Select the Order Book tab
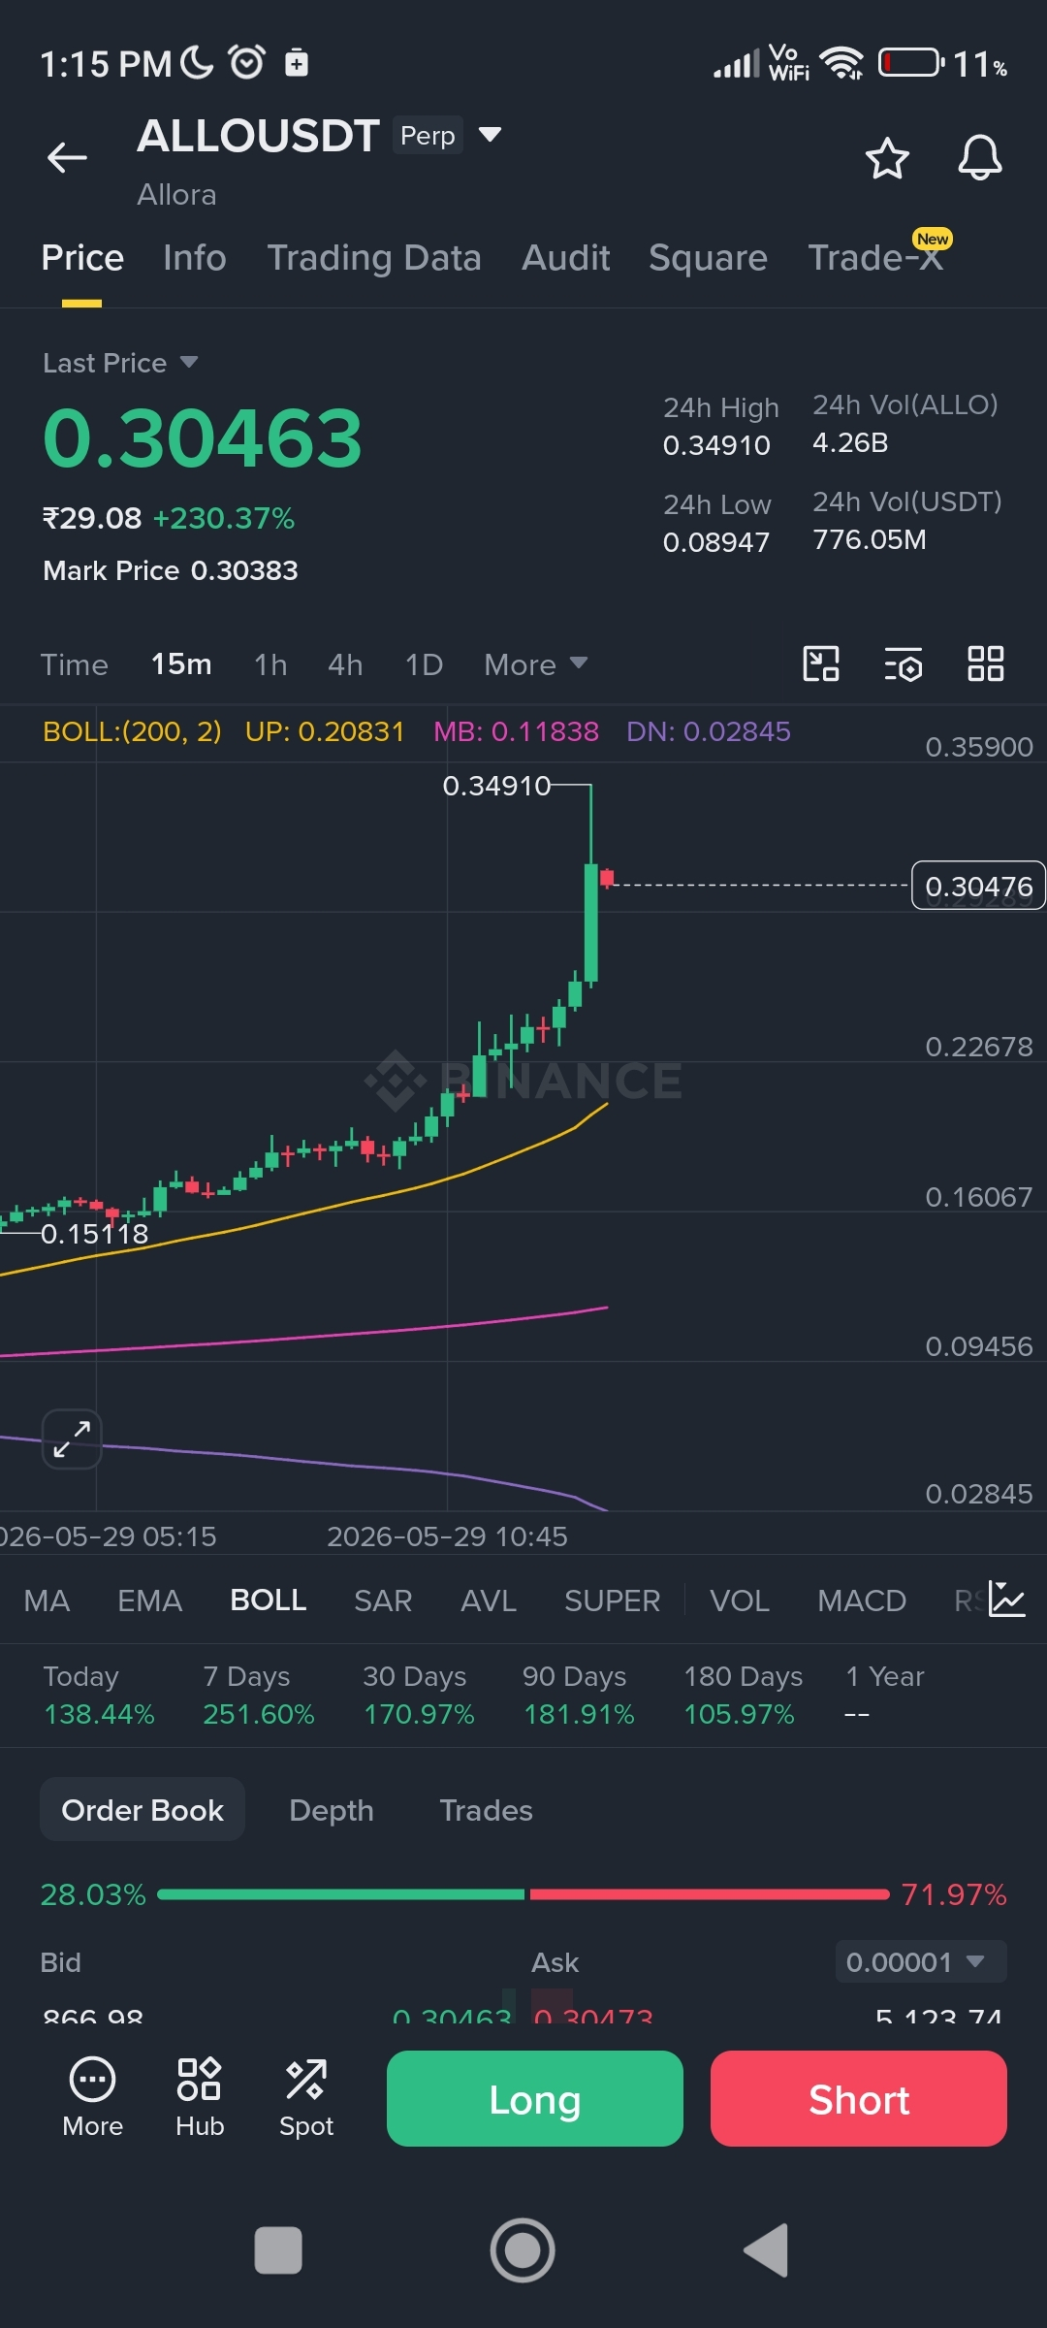This screenshot has height=2328, width=1047. point(143,1810)
